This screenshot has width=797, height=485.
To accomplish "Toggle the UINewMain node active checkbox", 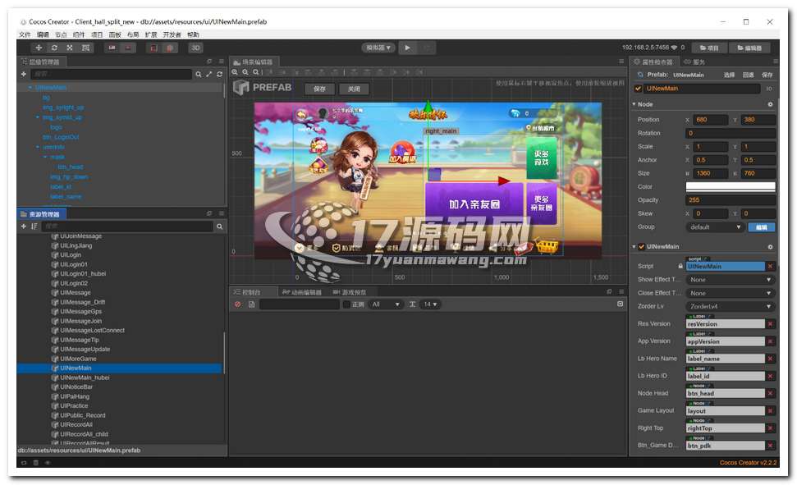I will 639,89.
